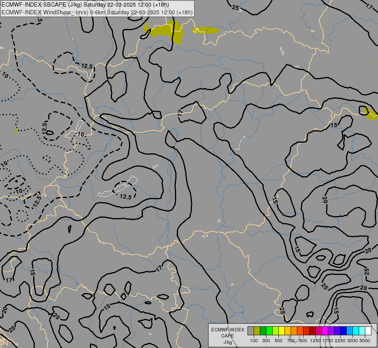The image size is (378, 348).
Task: Click the 300 label in the legend
Action: (x=266, y=341)
